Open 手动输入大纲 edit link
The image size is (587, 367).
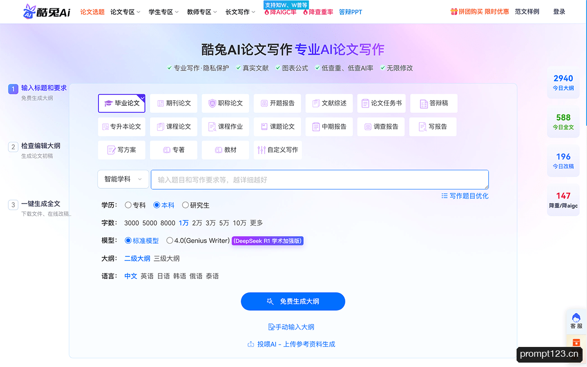(x=291, y=327)
